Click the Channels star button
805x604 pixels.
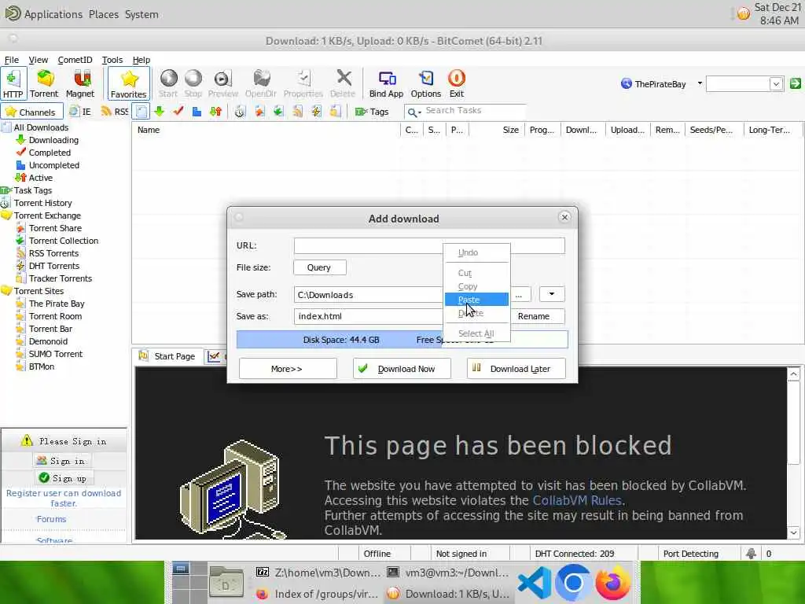pos(31,112)
